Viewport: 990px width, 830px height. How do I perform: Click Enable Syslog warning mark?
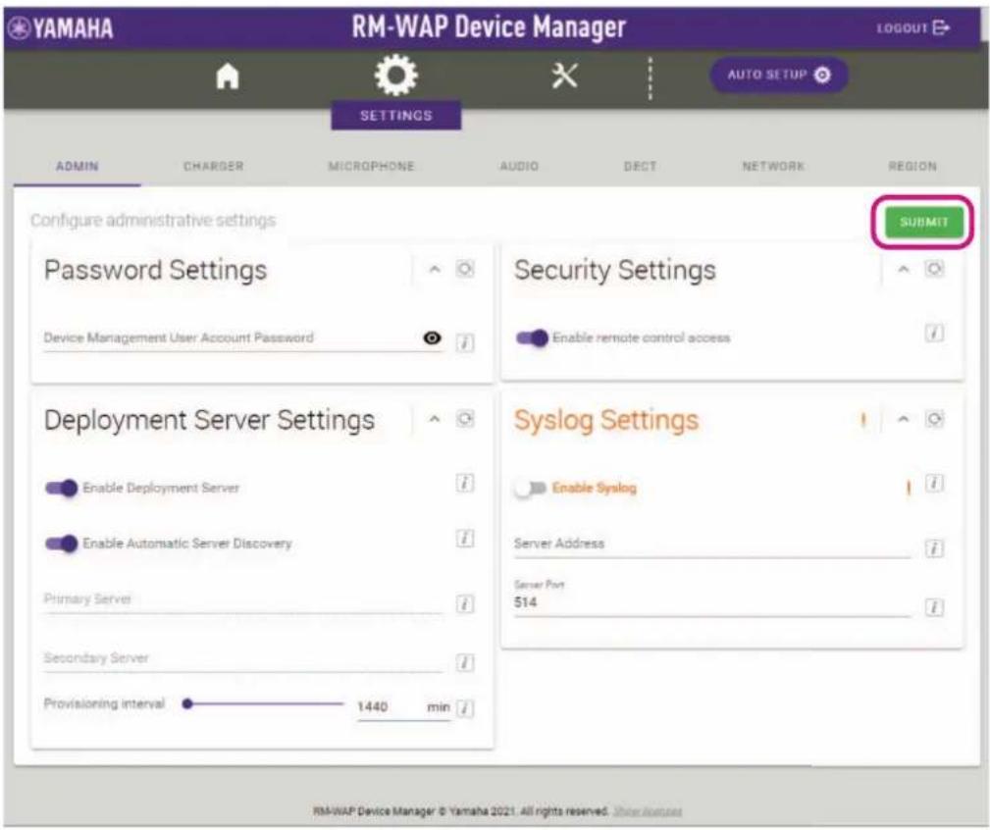tap(908, 488)
